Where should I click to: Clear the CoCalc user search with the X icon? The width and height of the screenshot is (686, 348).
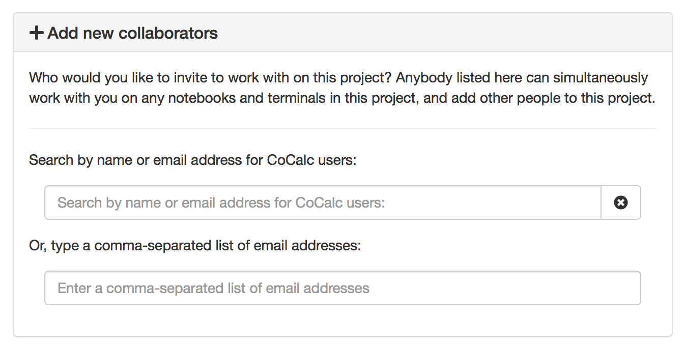pos(620,202)
